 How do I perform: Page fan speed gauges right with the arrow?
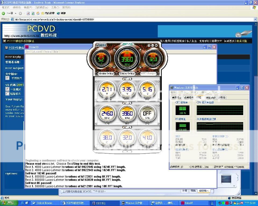tap(129, 103)
